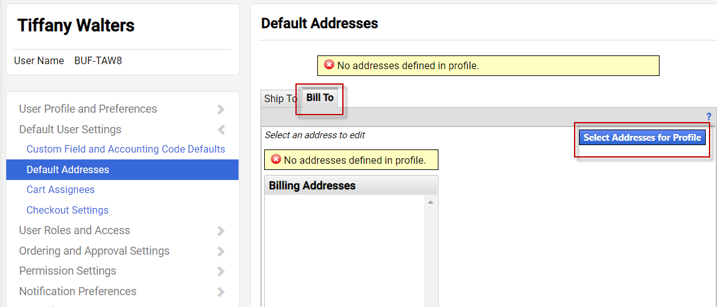
Task: Go to Checkout Settings
Action: [x=67, y=210]
